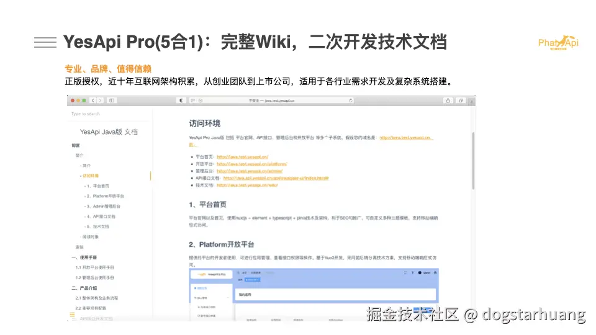Toggle the orange hamburger menu in docs sidebar
The image size is (596, 335).
pyautogui.click(x=72, y=315)
